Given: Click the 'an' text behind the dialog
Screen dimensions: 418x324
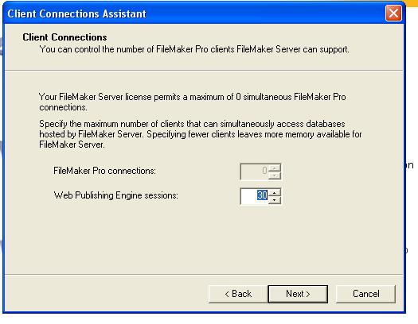Looking at the screenshot, I should [409, 165].
